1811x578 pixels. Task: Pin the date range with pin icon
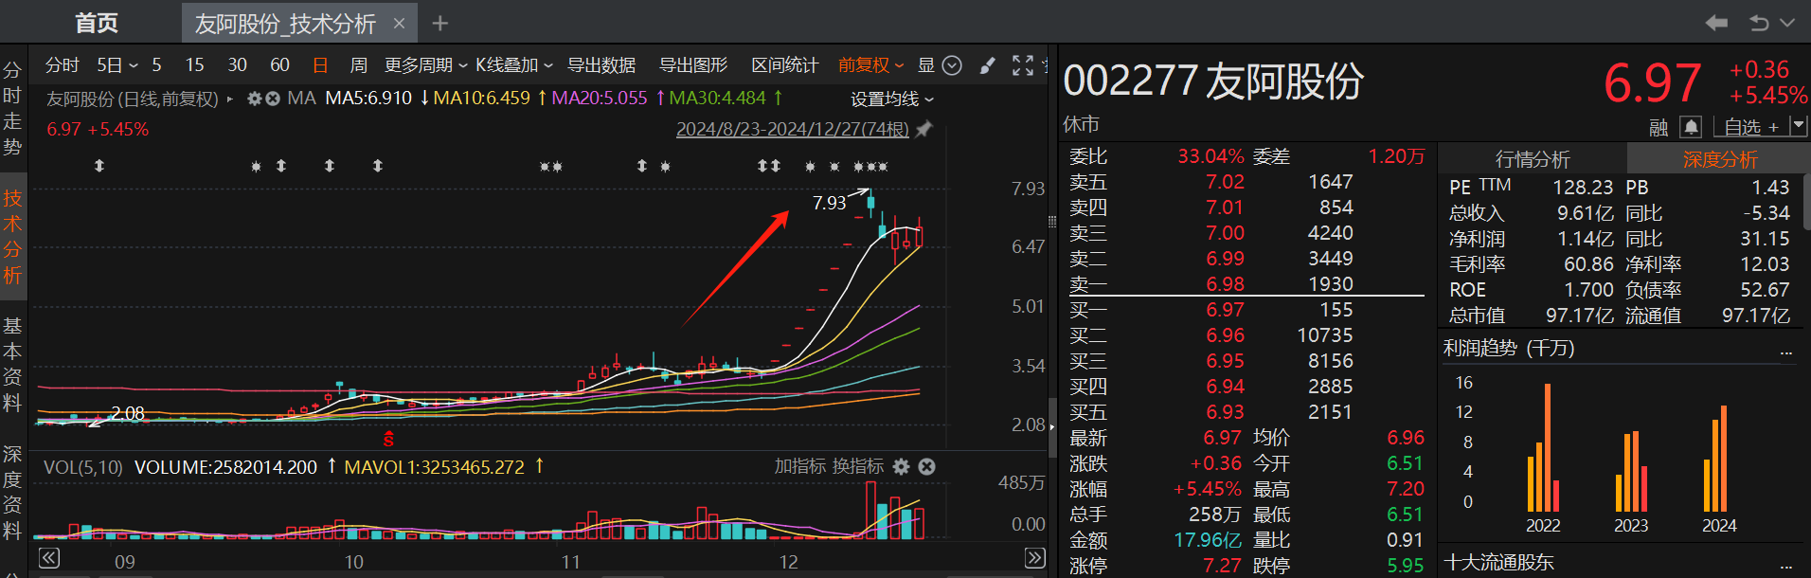coord(923,129)
